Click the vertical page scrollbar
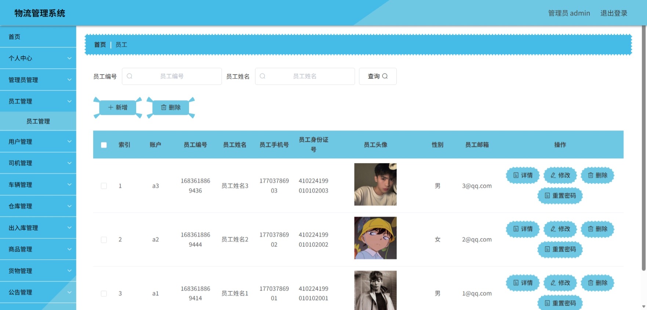The width and height of the screenshot is (647, 310). (644, 147)
